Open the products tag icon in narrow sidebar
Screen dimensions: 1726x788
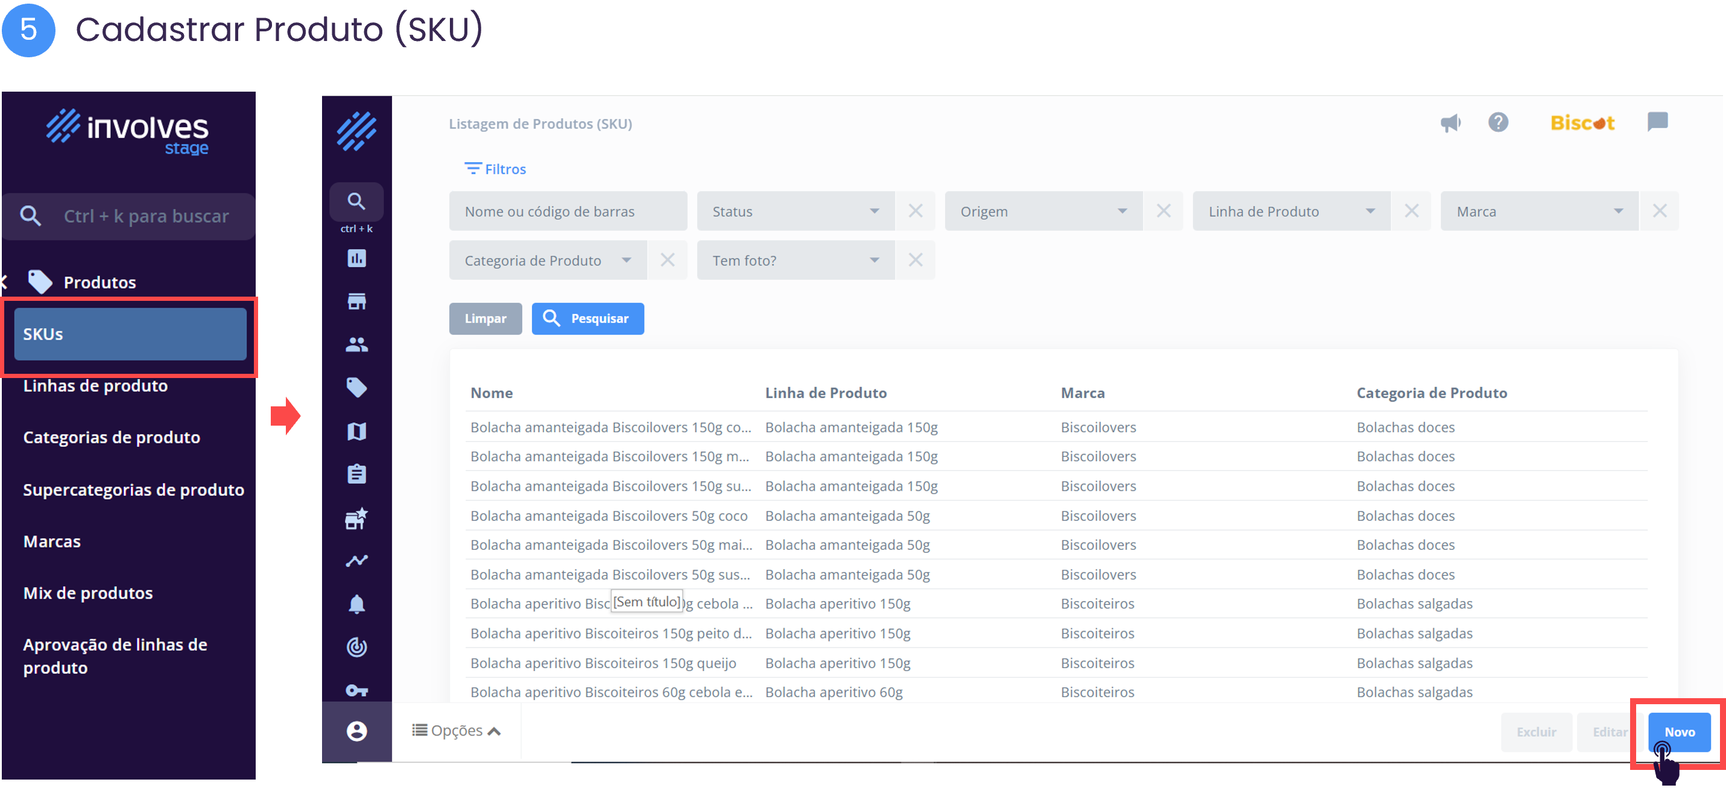[356, 387]
